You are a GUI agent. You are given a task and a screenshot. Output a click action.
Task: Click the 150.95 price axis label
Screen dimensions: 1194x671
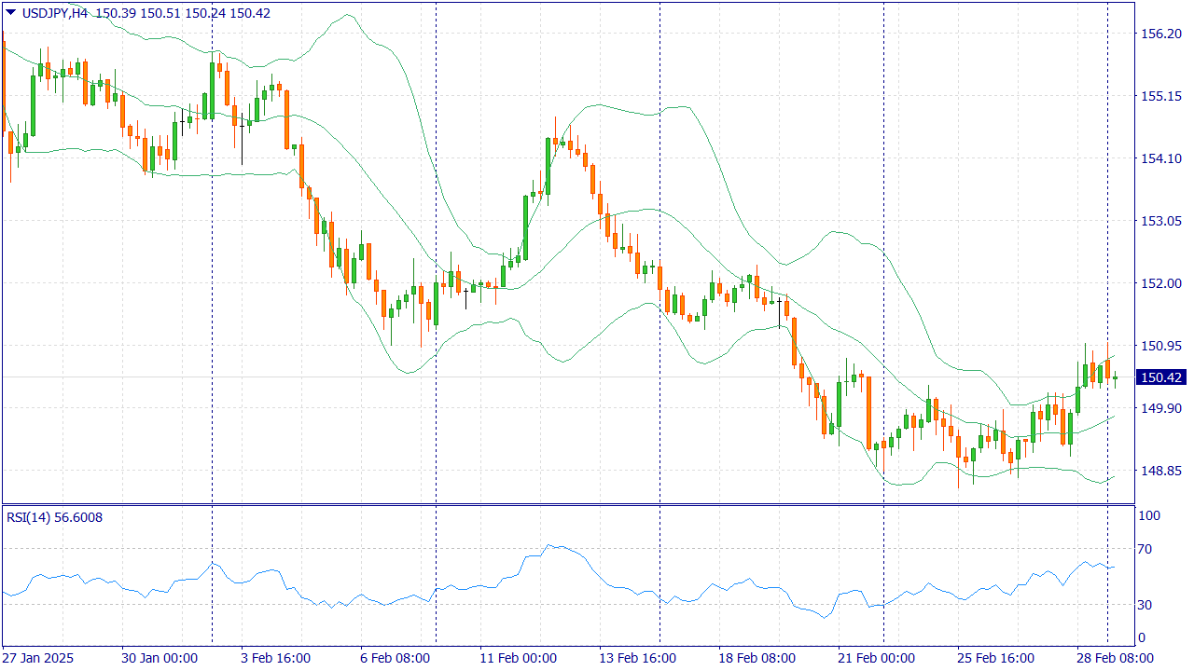[1161, 346]
